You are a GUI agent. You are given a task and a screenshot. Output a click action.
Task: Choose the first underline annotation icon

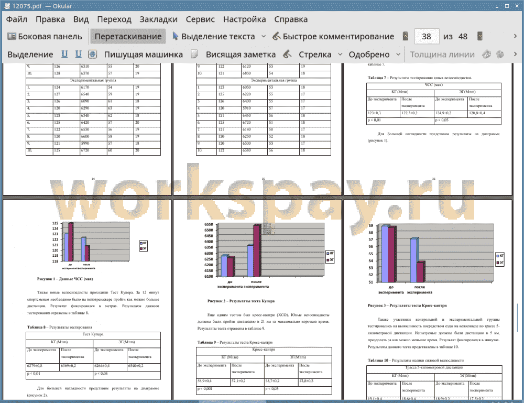[x=64, y=54]
